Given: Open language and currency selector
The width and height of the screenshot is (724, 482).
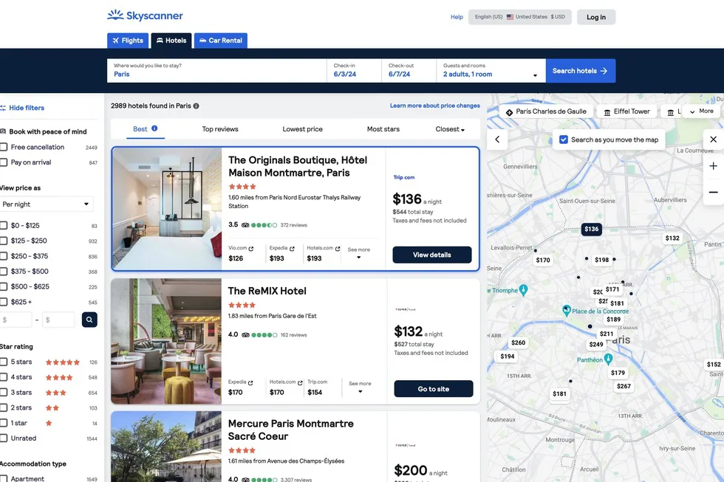Looking at the screenshot, I should point(520,17).
